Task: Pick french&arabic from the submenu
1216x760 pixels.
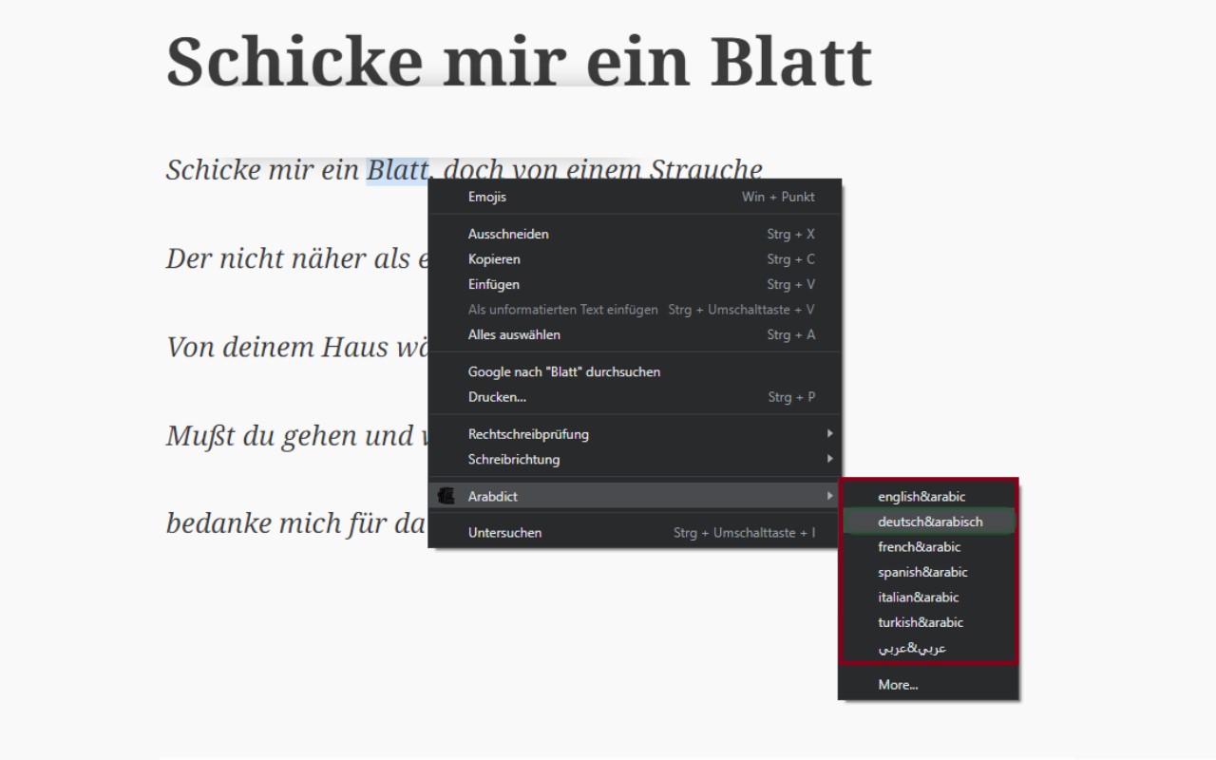Action: [x=919, y=547]
